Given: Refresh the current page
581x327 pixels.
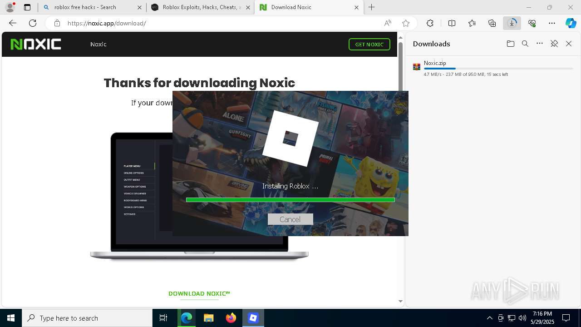Looking at the screenshot, I should coord(33,23).
